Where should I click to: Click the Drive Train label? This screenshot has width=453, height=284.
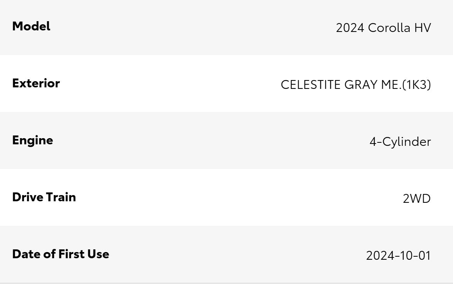pos(44,197)
